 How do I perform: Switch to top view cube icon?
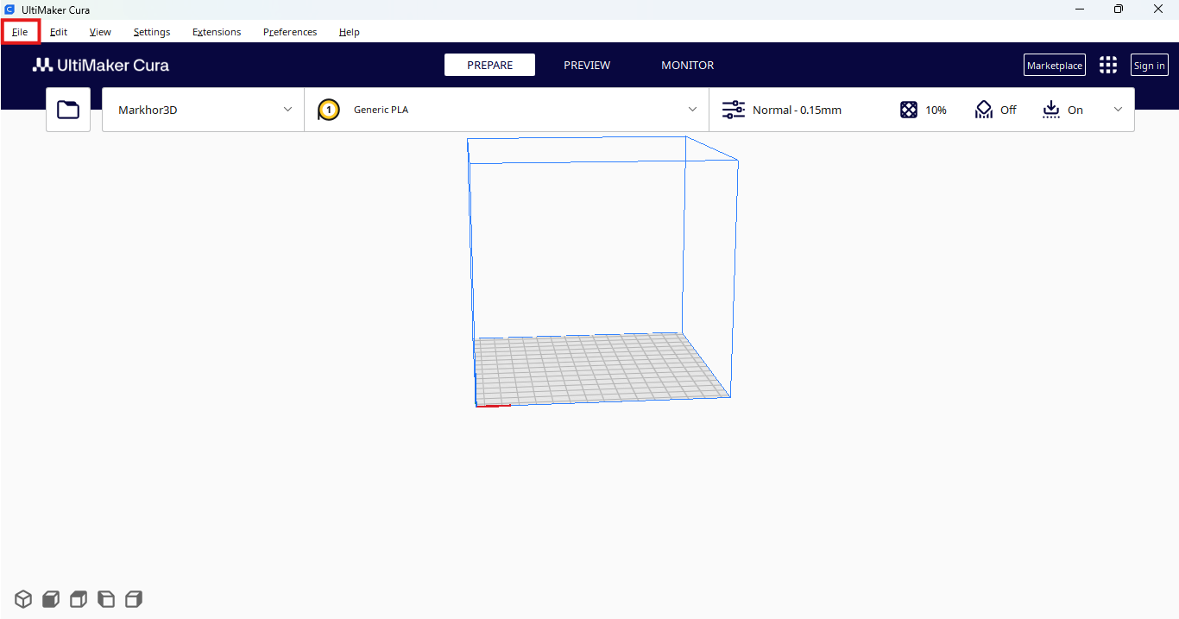79,599
